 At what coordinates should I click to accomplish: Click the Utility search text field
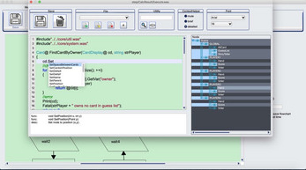pyautogui.click(x=156, y=18)
